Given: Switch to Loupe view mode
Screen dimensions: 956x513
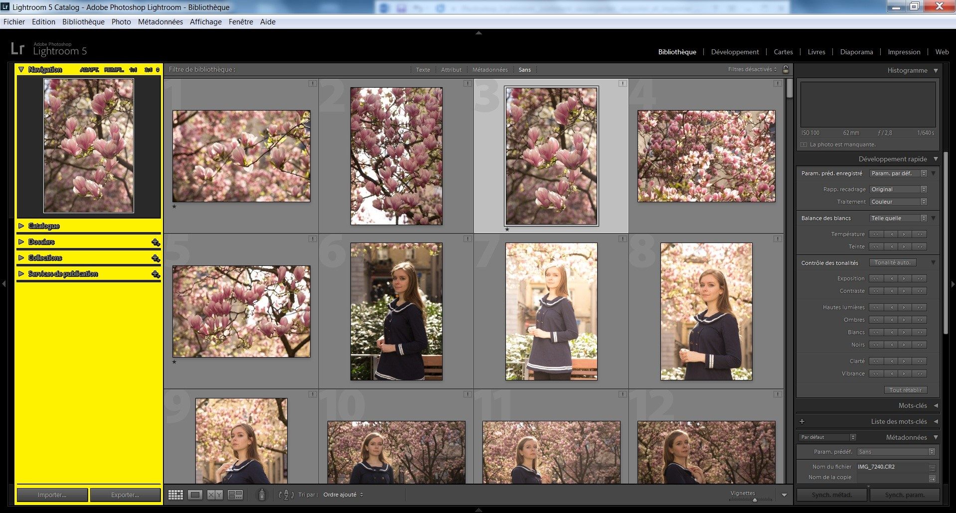Looking at the screenshot, I should 195,495.
